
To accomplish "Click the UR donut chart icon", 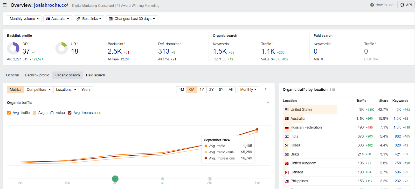I will pos(61,48).
